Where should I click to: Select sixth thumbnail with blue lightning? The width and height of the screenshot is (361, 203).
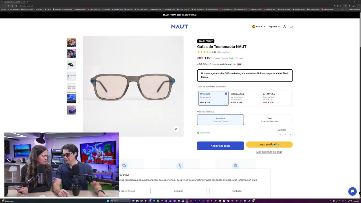point(71,99)
